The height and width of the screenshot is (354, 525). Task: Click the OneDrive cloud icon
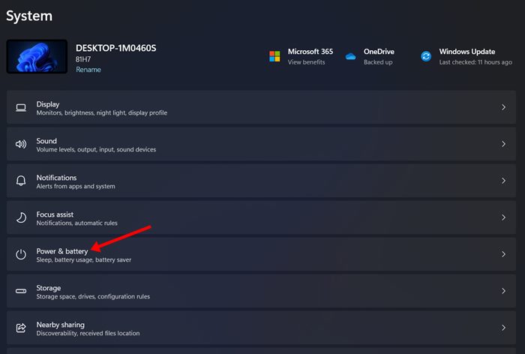pos(350,56)
